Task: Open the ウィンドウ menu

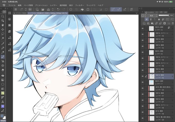Action: coord(91,5)
